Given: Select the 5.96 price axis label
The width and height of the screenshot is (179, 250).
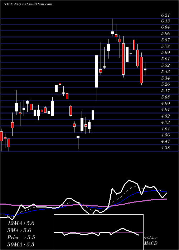Looking at the screenshot, I should 165,34.
